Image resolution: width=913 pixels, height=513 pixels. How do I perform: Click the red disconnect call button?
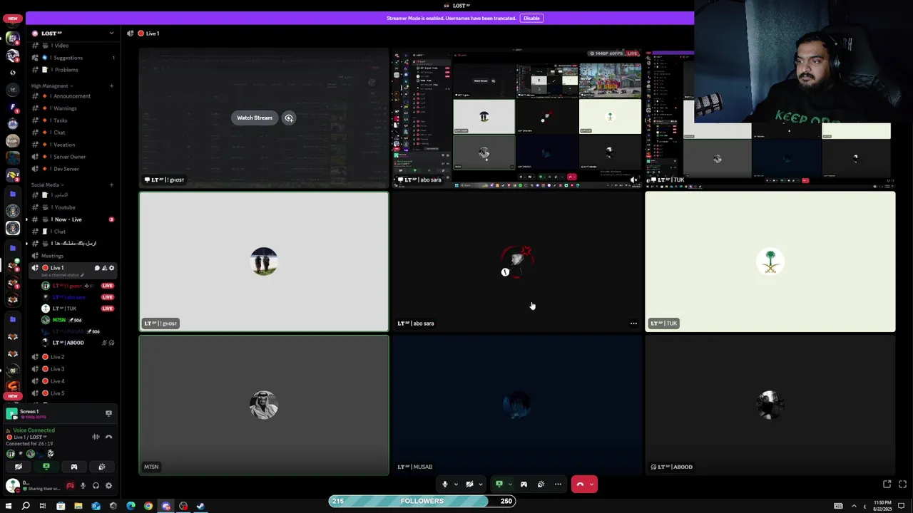point(580,484)
